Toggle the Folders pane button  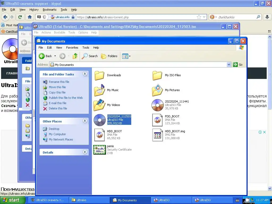pyautogui.click(x=109, y=56)
